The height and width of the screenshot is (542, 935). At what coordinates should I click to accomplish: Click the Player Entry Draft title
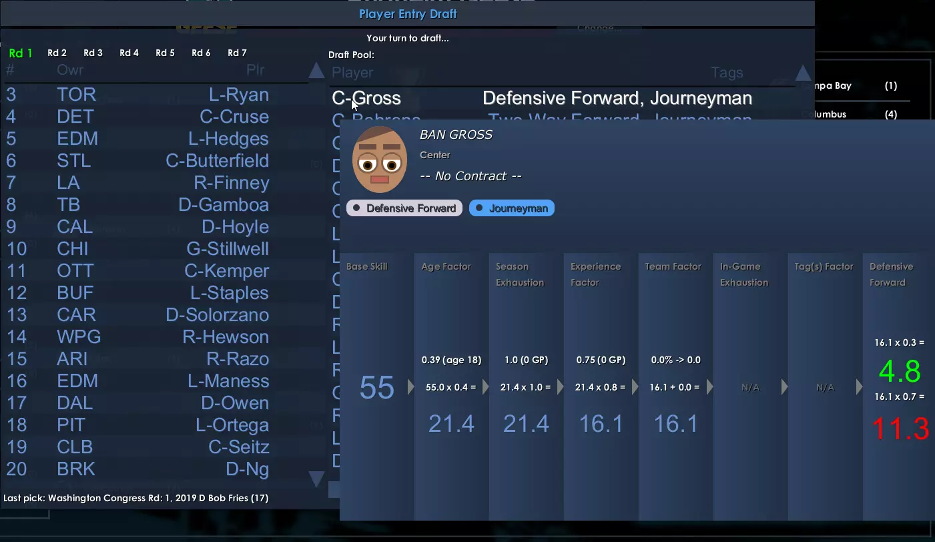(408, 14)
